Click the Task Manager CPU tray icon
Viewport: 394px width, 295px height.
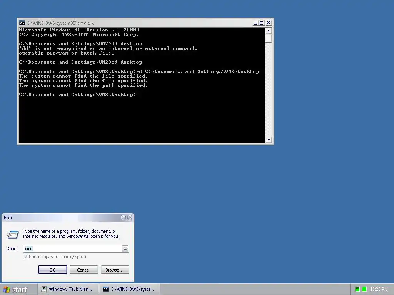[357, 289]
